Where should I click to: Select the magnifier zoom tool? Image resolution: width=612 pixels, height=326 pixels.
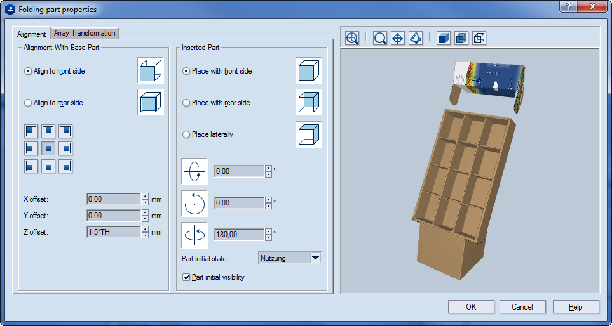[380, 38]
